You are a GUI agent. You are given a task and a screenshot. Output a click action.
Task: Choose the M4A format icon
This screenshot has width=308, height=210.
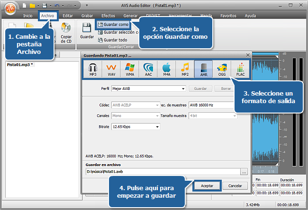[167, 69]
